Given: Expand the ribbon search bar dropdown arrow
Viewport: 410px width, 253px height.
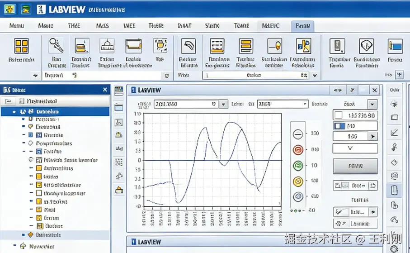Looking at the screenshot, I should 315,76.
